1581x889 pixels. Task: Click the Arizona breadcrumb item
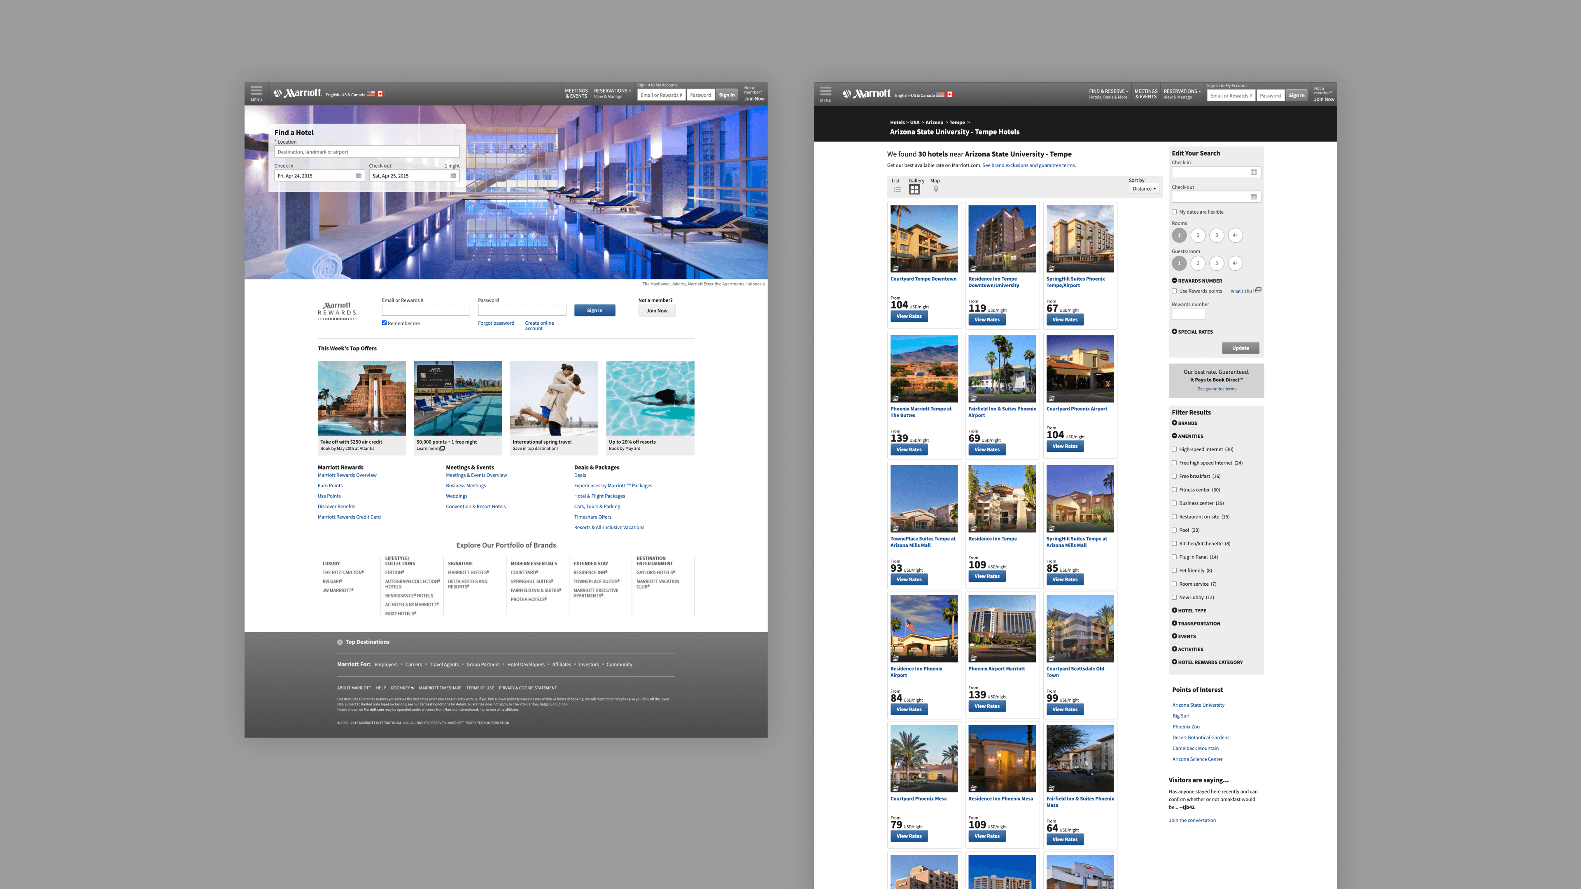[934, 123]
